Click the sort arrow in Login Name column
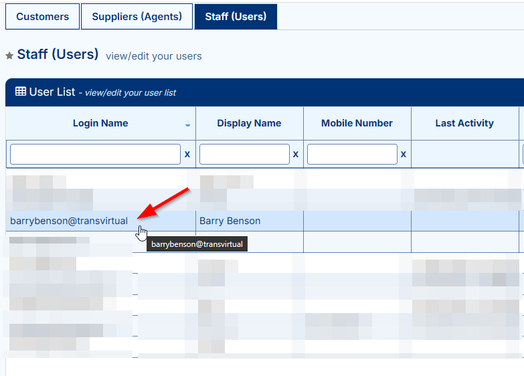The width and height of the screenshot is (524, 376). tap(187, 125)
